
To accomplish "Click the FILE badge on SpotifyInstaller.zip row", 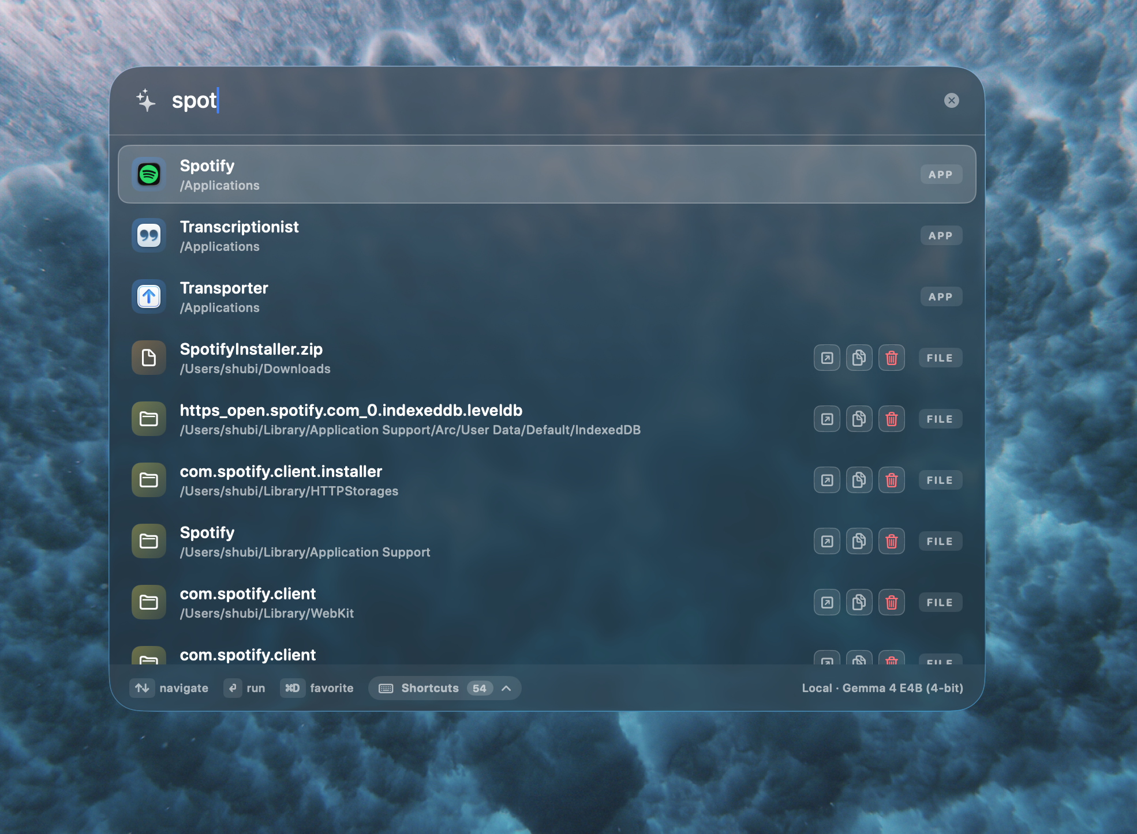I will coord(940,358).
